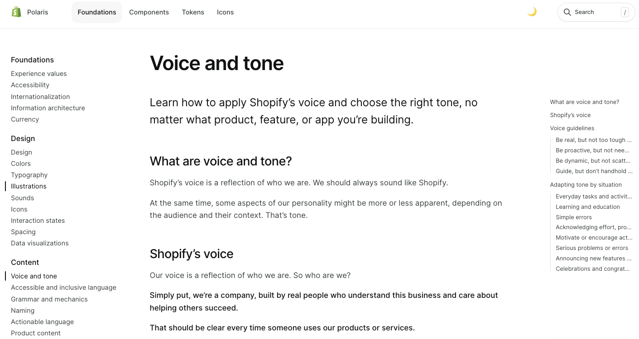This screenshot has width=639, height=339.
Task: Open the Internationalization foundations page
Action: [40, 97]
